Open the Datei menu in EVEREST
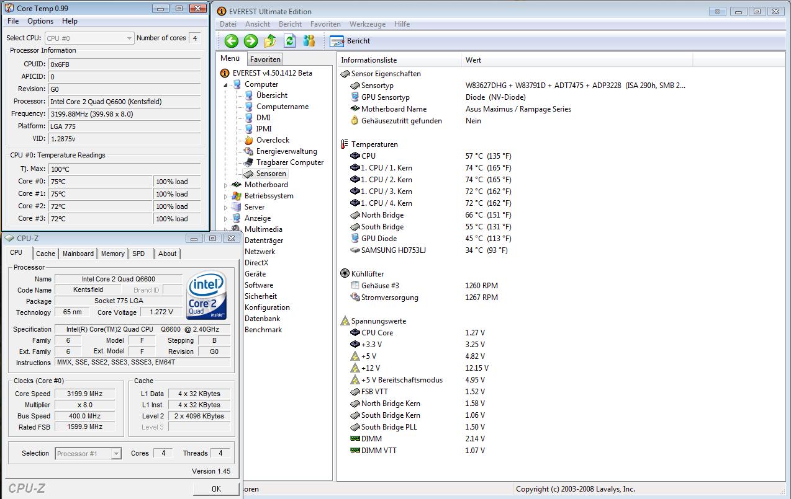The height and width of the screenshot is (499, 791). (x=228, y=24)
